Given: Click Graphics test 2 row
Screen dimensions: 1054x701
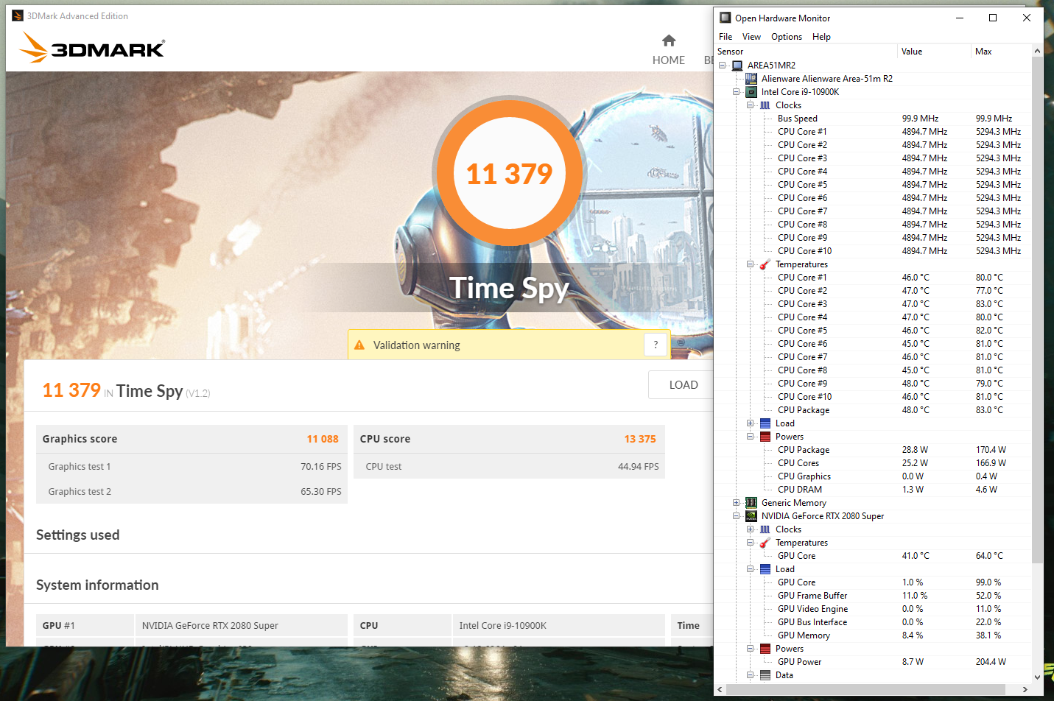Looking at the screenshot, I should (192, 491).
